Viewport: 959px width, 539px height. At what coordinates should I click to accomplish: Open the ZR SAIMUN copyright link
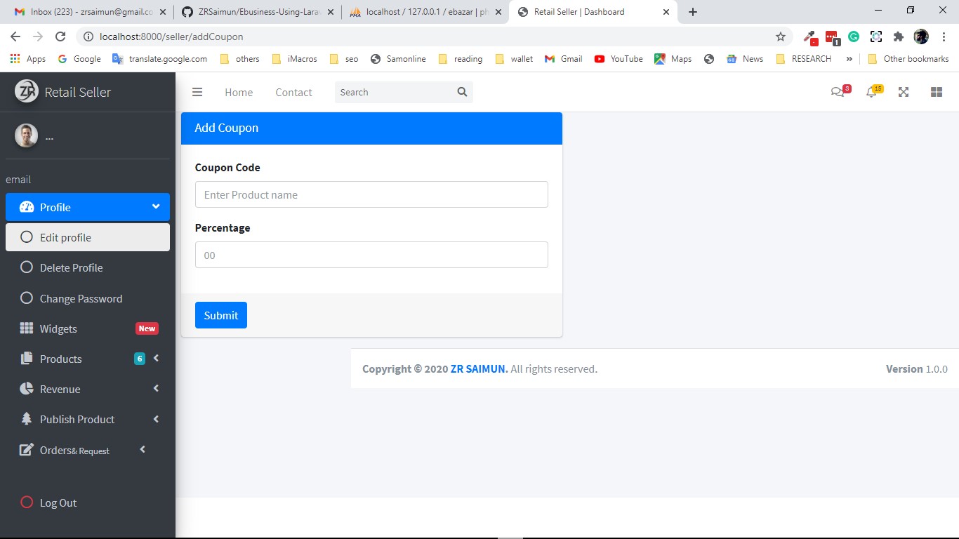(x=479, y=368)
